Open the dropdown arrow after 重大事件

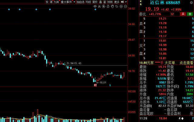[74, 2]
